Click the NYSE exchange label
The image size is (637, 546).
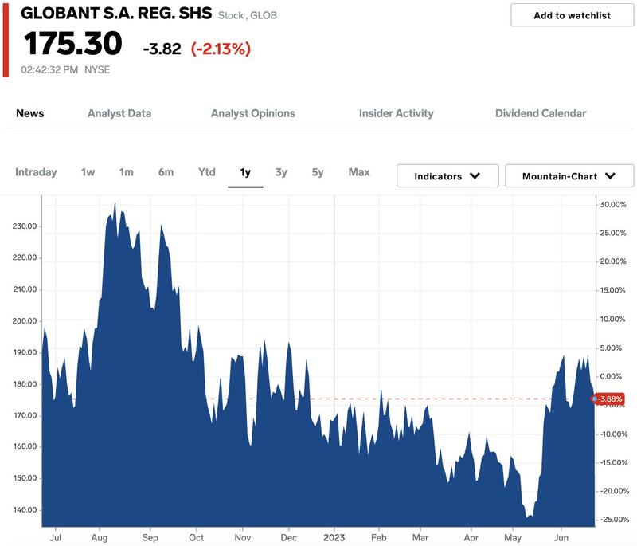(97, 70)
